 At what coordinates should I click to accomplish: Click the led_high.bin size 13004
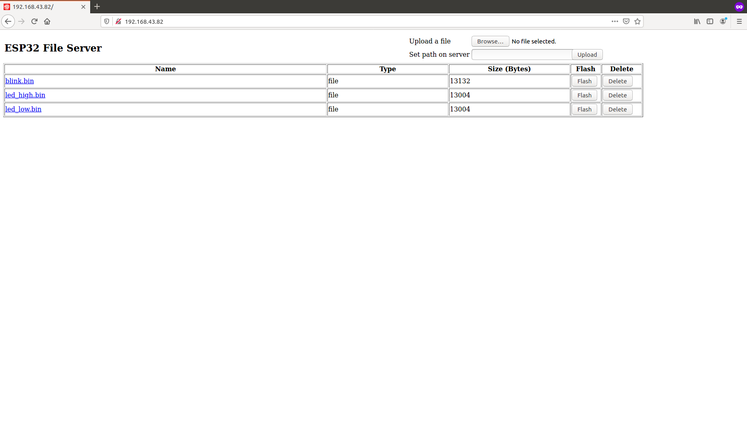(460, 95)
